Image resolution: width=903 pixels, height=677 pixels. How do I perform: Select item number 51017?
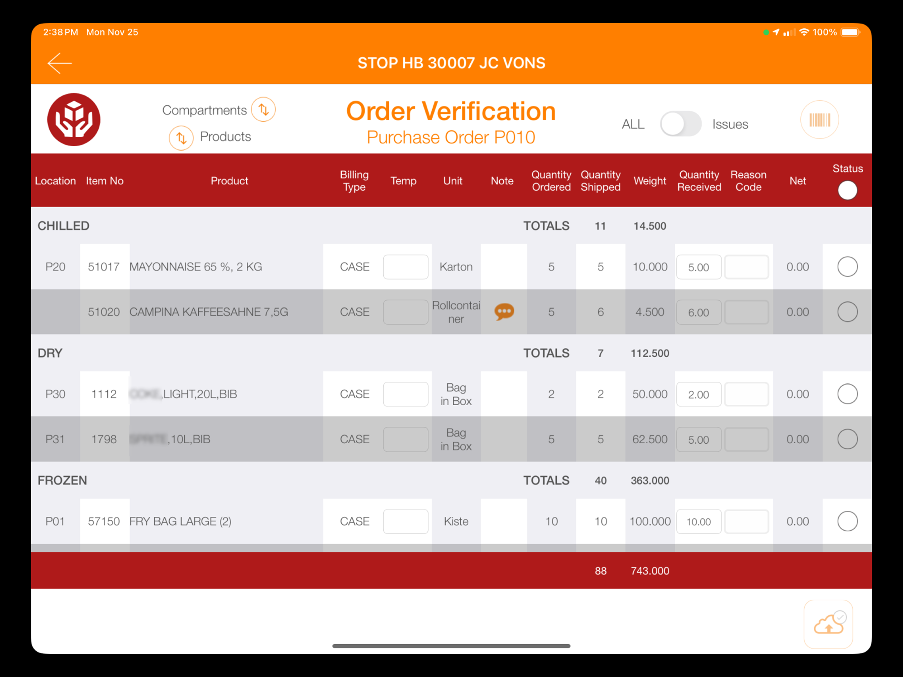[x=104, y=267]
